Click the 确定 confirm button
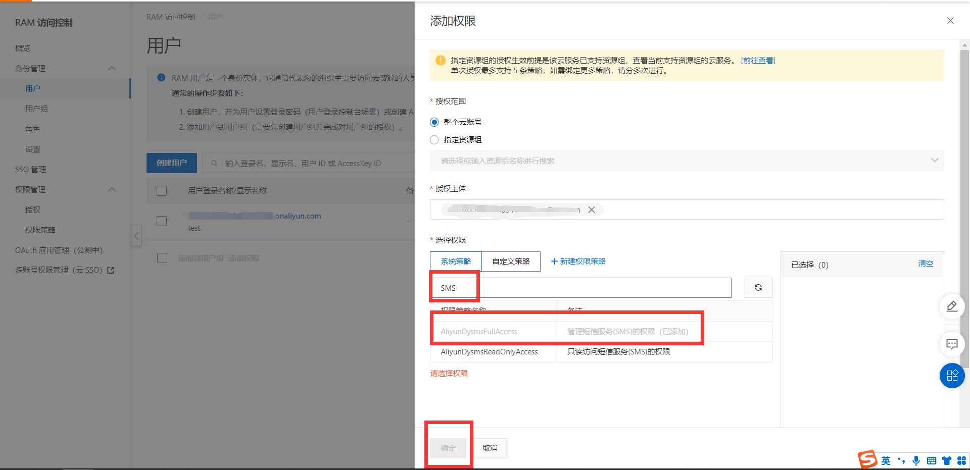Viewport: 970px width, 470px height. point(448,448)
